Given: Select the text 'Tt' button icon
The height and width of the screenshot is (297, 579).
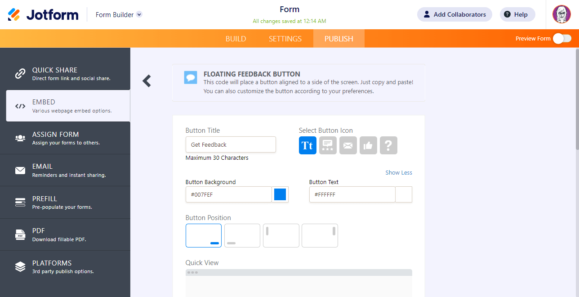Looking at the screenshot, I should (x=307, y=145).
